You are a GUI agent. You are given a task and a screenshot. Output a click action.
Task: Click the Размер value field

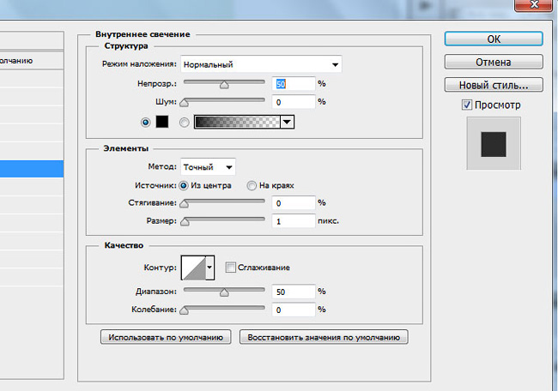[x=294, y=221]
